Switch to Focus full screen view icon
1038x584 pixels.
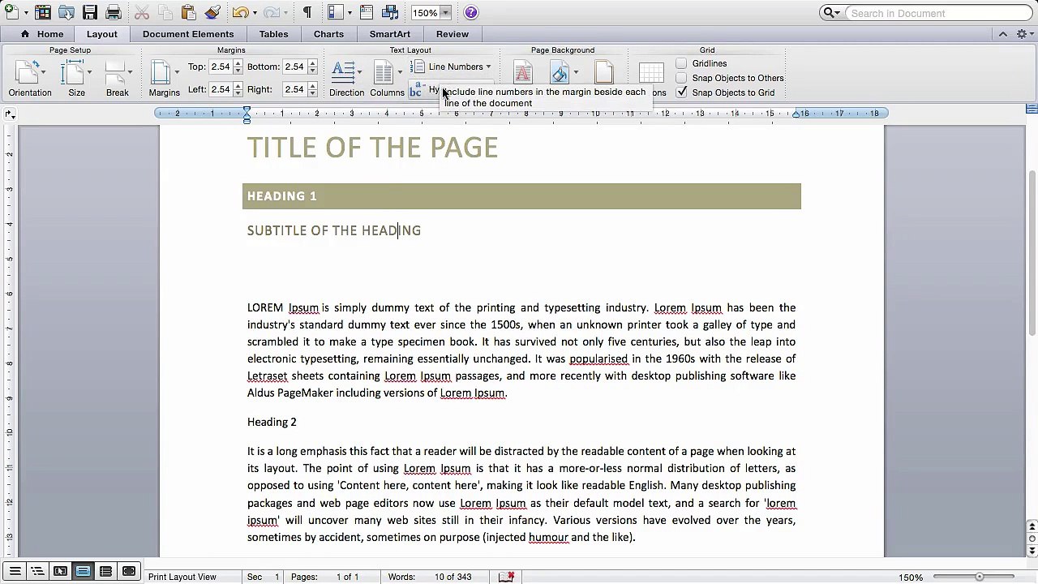click(128, 572)
